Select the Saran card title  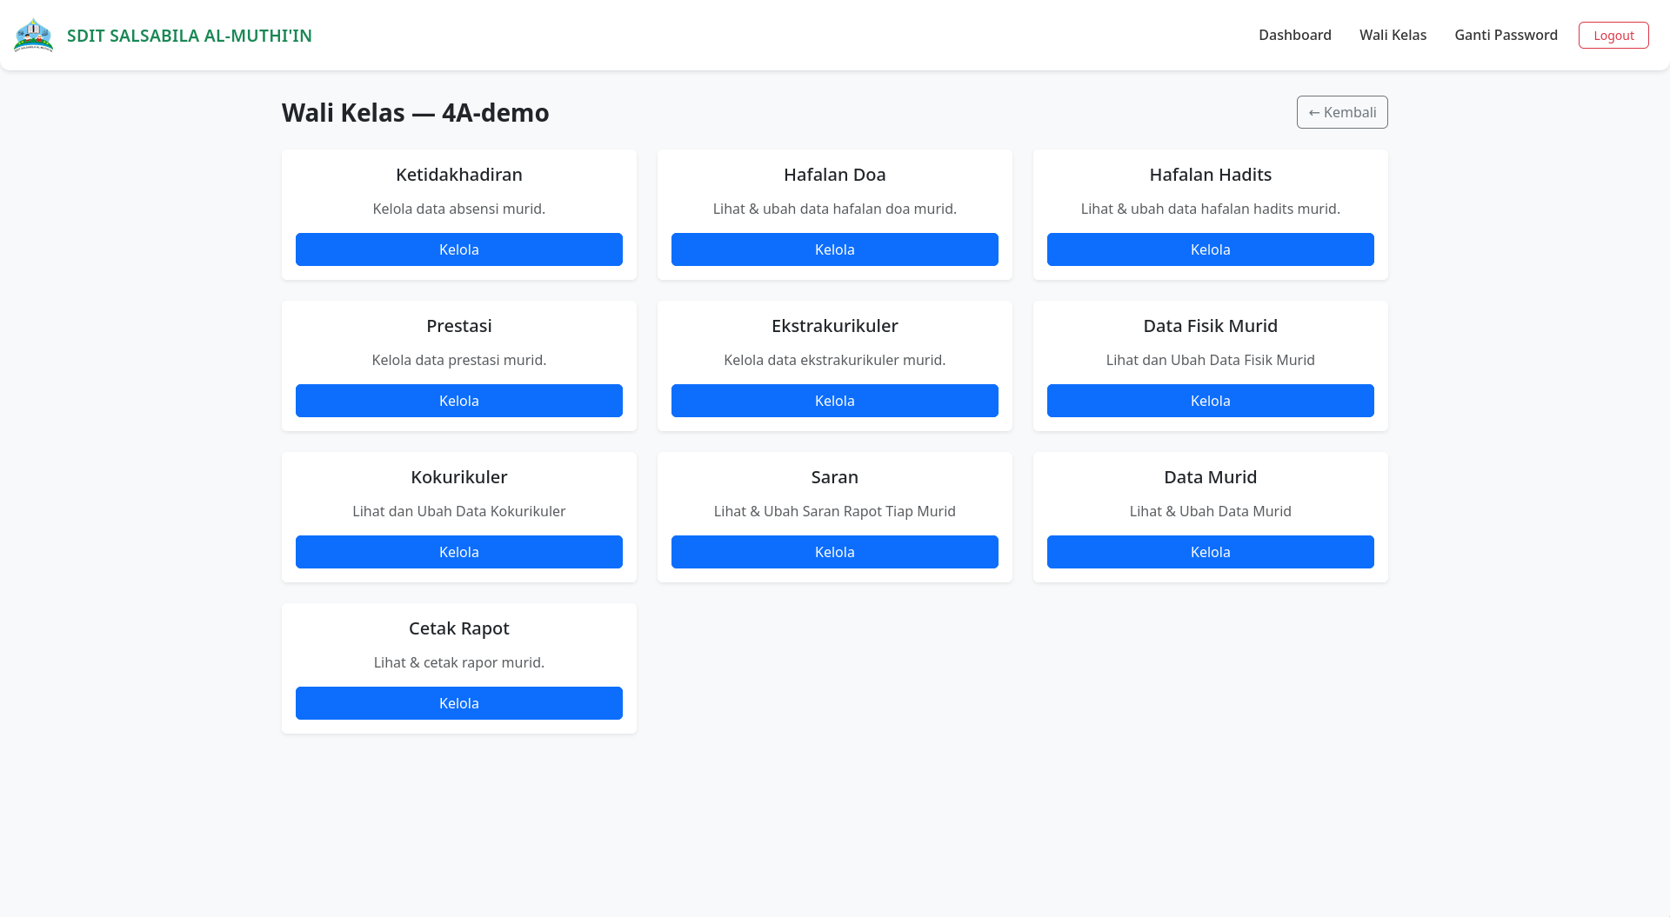[x=835, y=477]
